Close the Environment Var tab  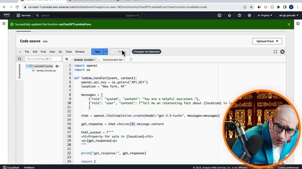(x=124, y=60)
